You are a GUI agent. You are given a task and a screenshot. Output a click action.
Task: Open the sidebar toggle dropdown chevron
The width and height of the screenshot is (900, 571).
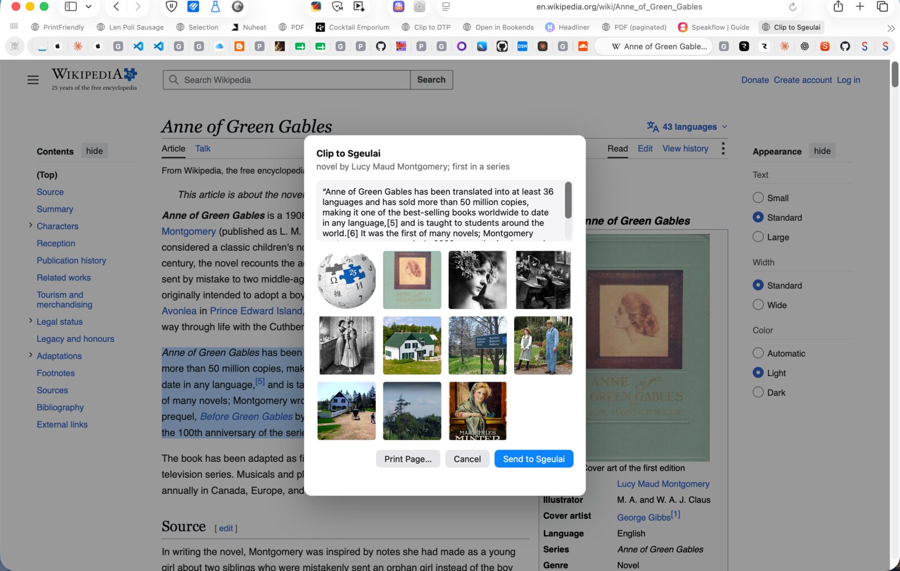88,7
